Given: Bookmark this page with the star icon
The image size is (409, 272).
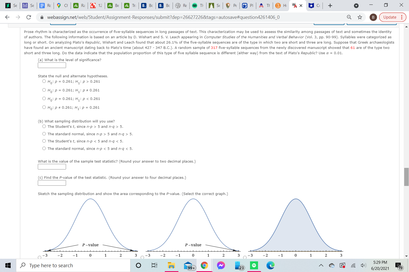Looking at the screenshot, I should [x=360, y=17].
